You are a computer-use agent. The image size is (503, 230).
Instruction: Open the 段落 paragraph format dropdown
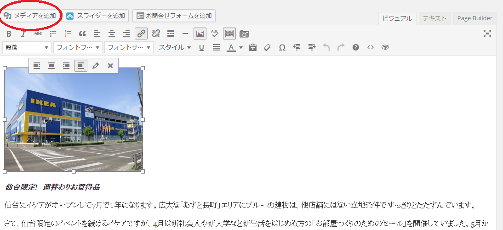[x=28, y=47]
